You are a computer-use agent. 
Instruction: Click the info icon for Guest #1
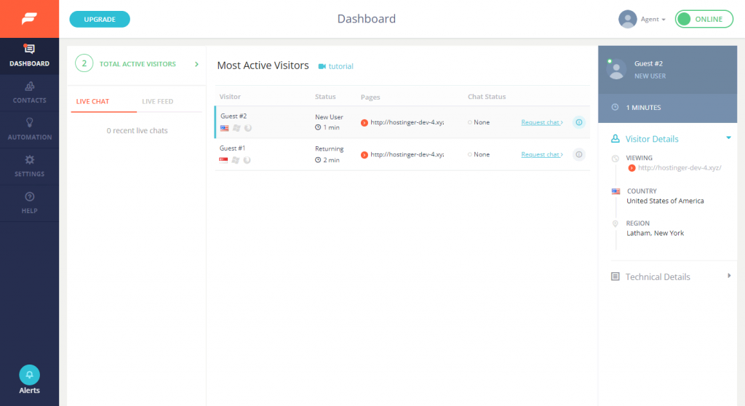[579, 154]
